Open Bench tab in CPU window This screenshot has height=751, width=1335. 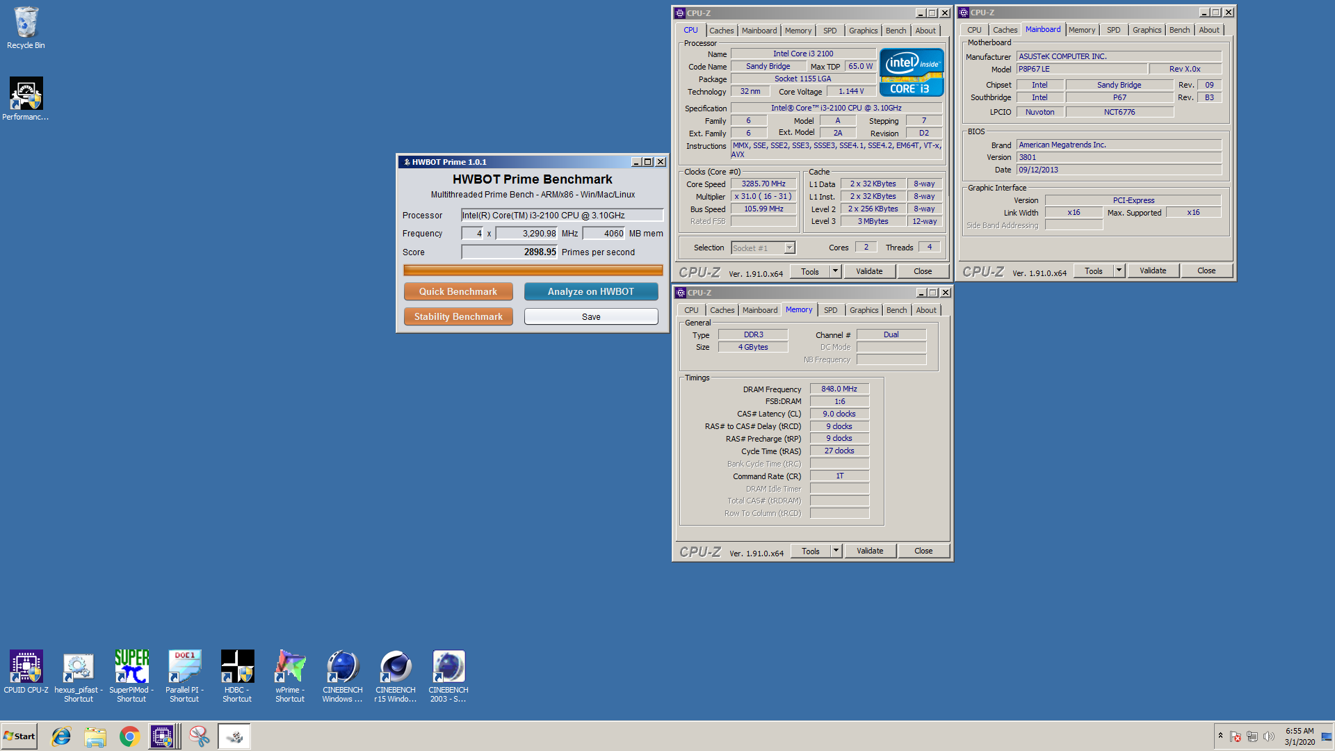[896, 31]
